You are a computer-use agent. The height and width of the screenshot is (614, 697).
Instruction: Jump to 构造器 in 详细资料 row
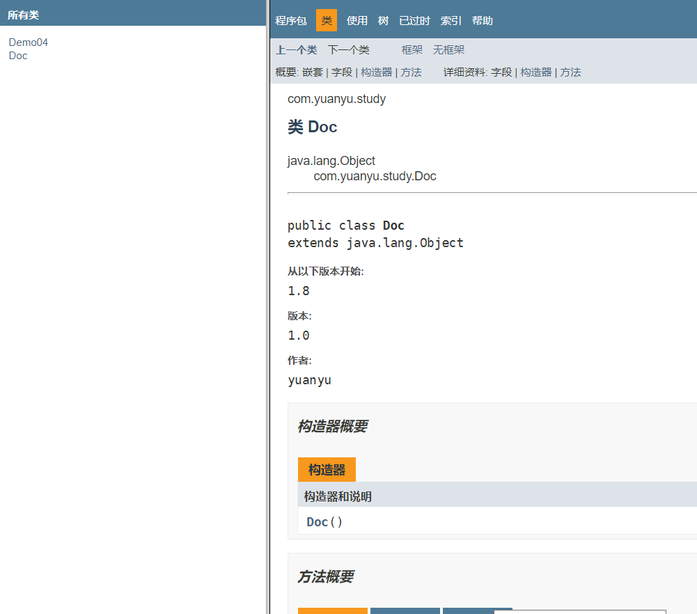536,72
